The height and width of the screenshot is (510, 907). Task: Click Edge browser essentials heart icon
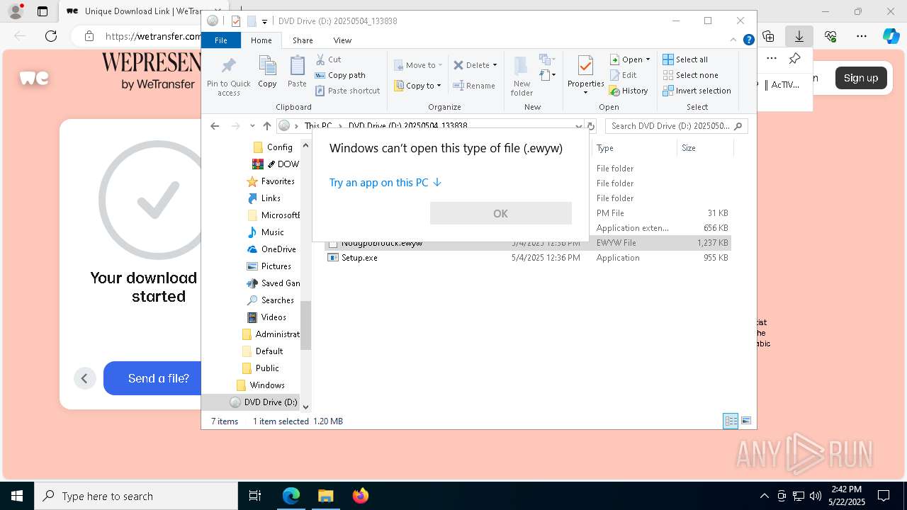click(830, 36)
